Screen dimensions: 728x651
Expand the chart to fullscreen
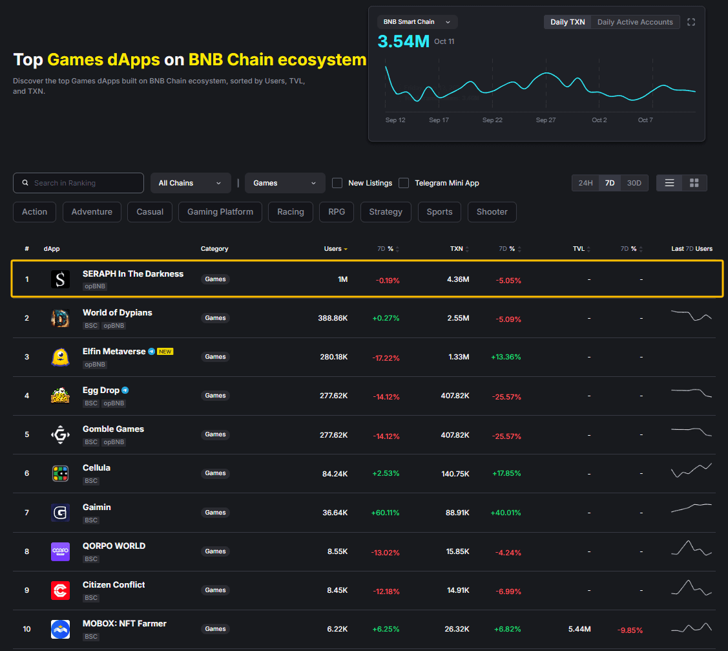(691, 22)
